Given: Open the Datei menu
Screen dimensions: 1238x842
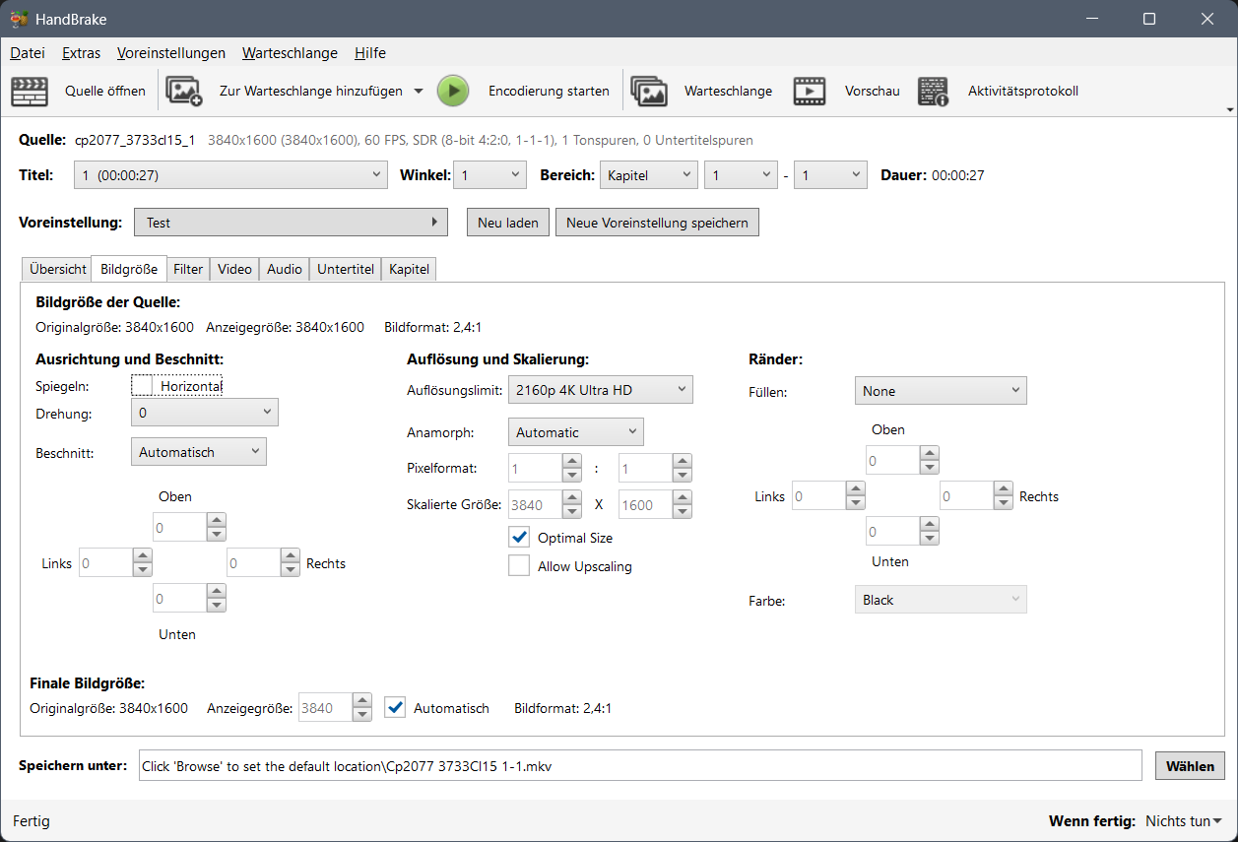Looking at the screenshot, I should coord(28,53).
